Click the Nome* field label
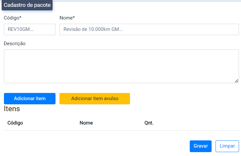Viewport: 241px width, 156px height. (67, 18)
